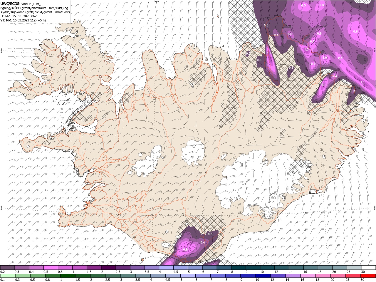This screenshot has height=282, width=376.
Task: Select snow legend swatch between 25 and 30
Action: 354,267
